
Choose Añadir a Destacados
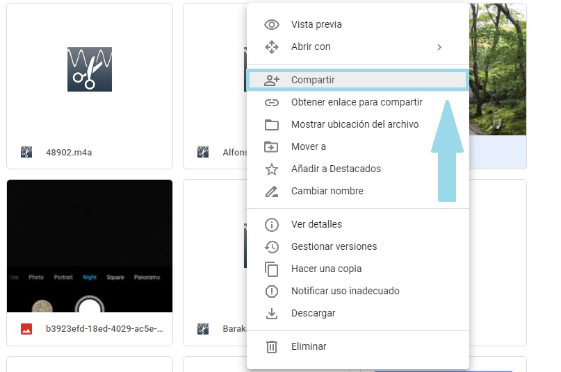click(x=358, y=169)
